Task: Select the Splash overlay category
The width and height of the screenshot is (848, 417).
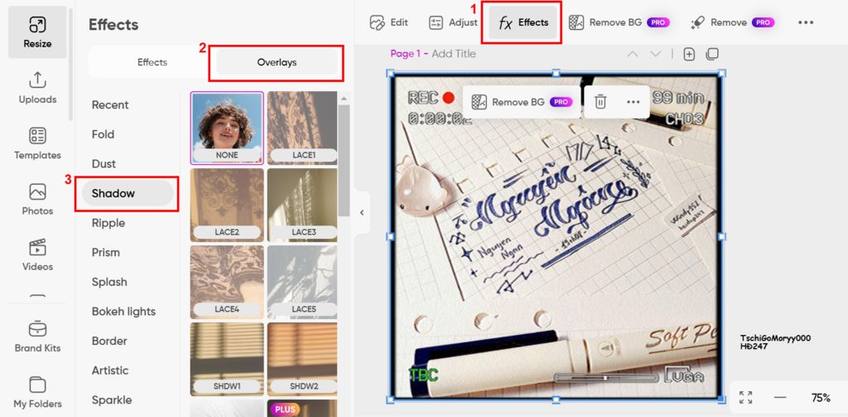Action: [x=109, y=282]
